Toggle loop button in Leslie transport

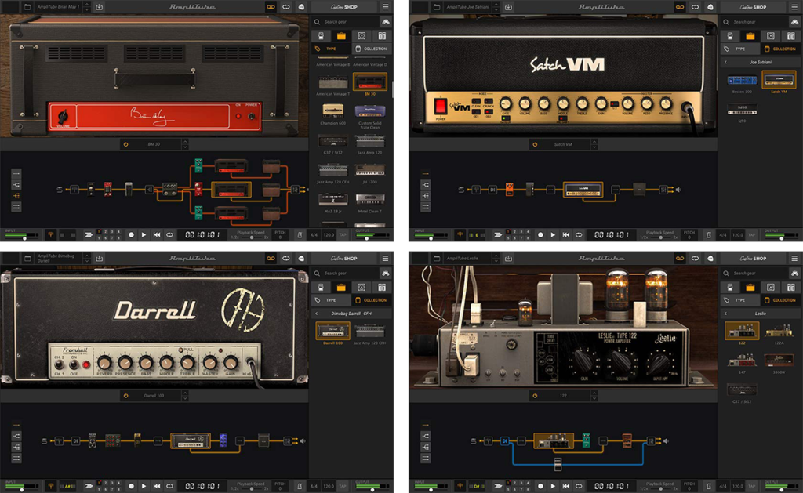[x=579, y=486]
